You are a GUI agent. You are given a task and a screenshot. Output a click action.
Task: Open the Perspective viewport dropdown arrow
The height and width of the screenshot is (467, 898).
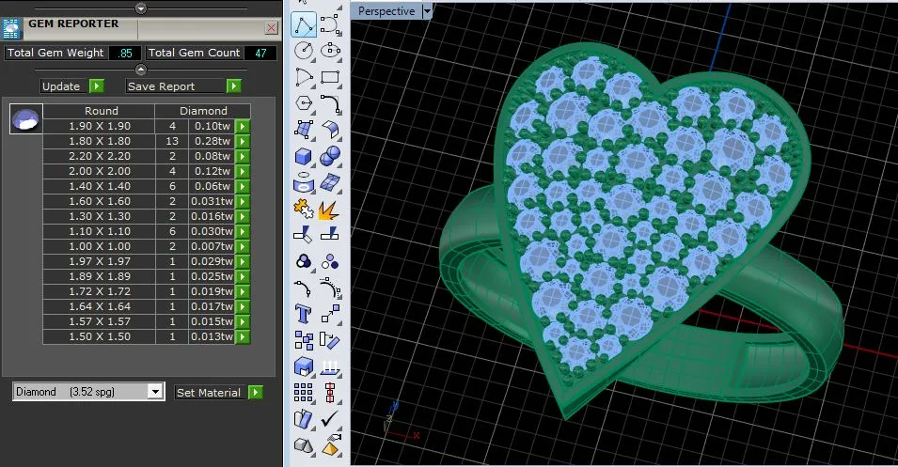click(x=427, y=11)
